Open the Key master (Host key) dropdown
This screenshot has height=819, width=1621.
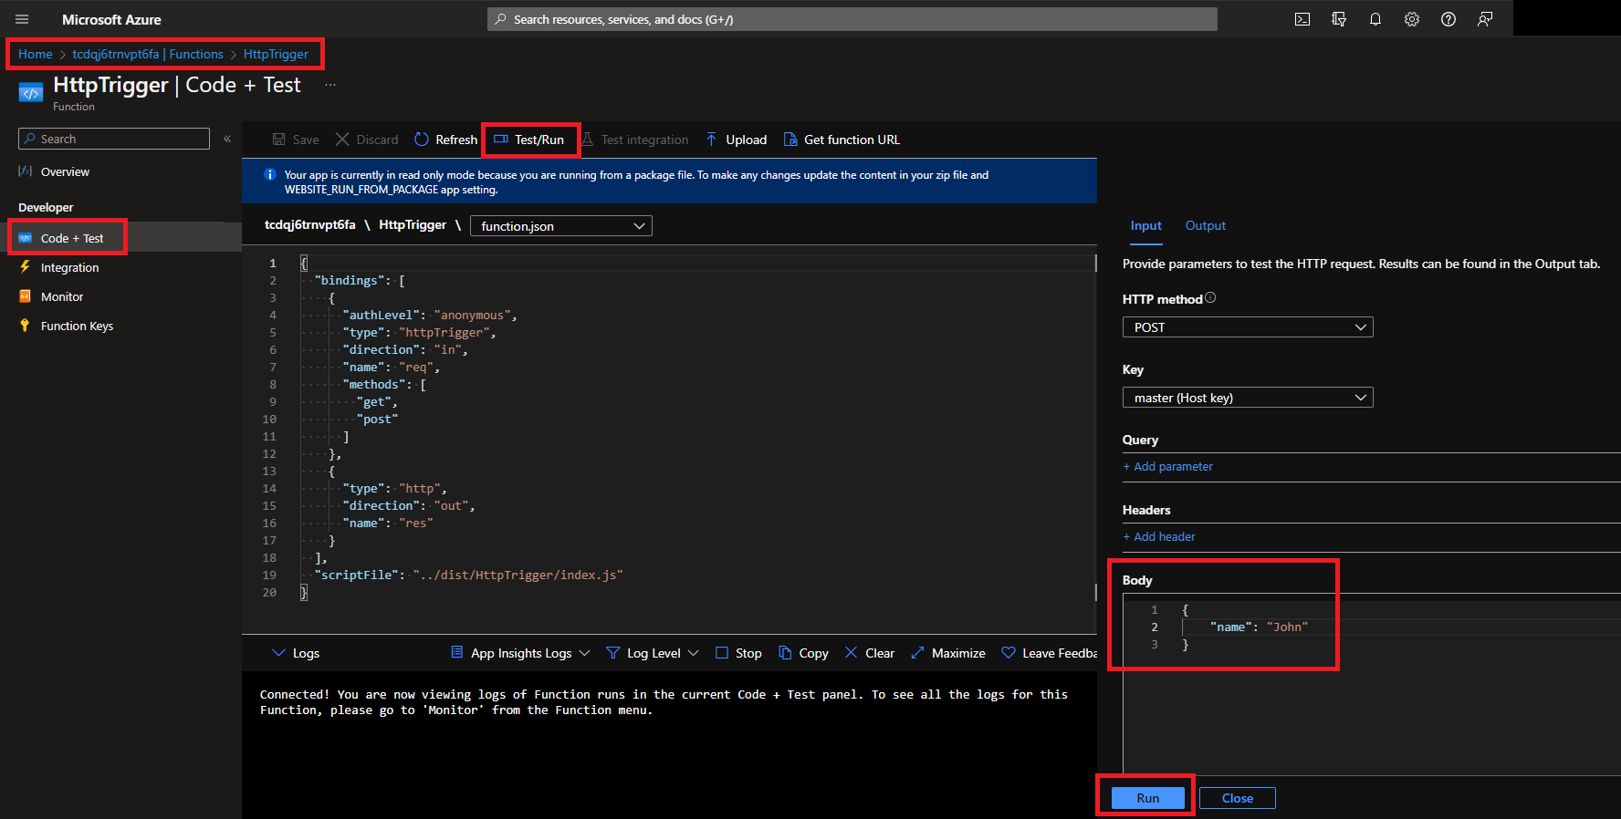(1248, 398)
